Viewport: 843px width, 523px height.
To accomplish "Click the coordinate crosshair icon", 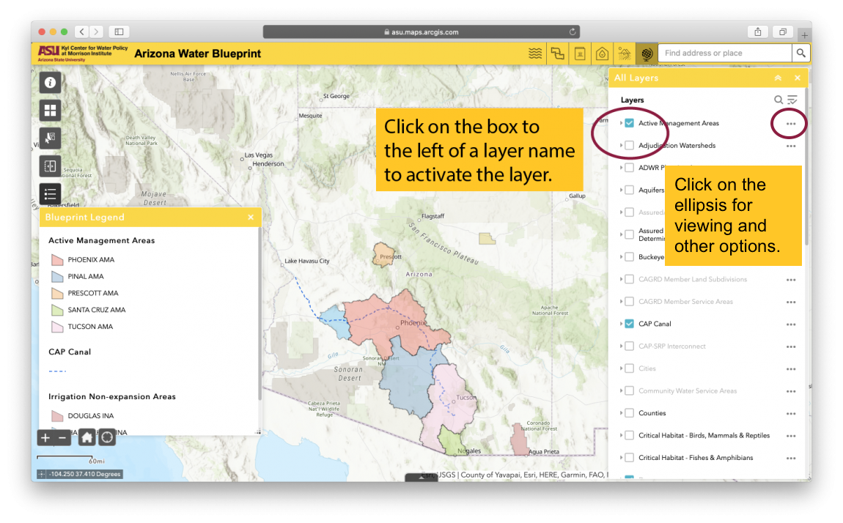I will (41, 474).
